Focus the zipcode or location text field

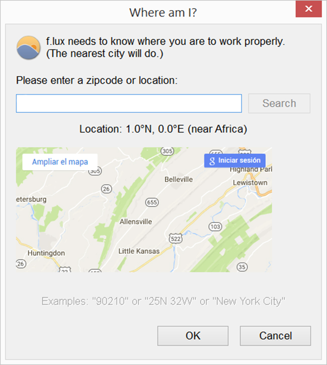coord(129,103)
